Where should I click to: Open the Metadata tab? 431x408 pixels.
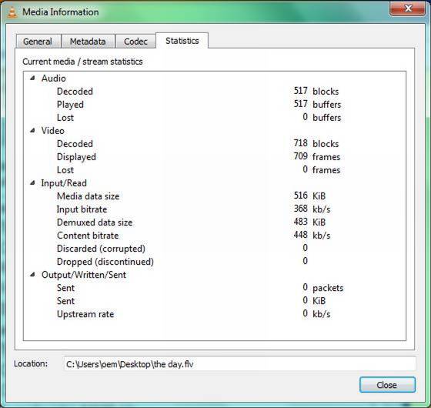coord(88,42)
